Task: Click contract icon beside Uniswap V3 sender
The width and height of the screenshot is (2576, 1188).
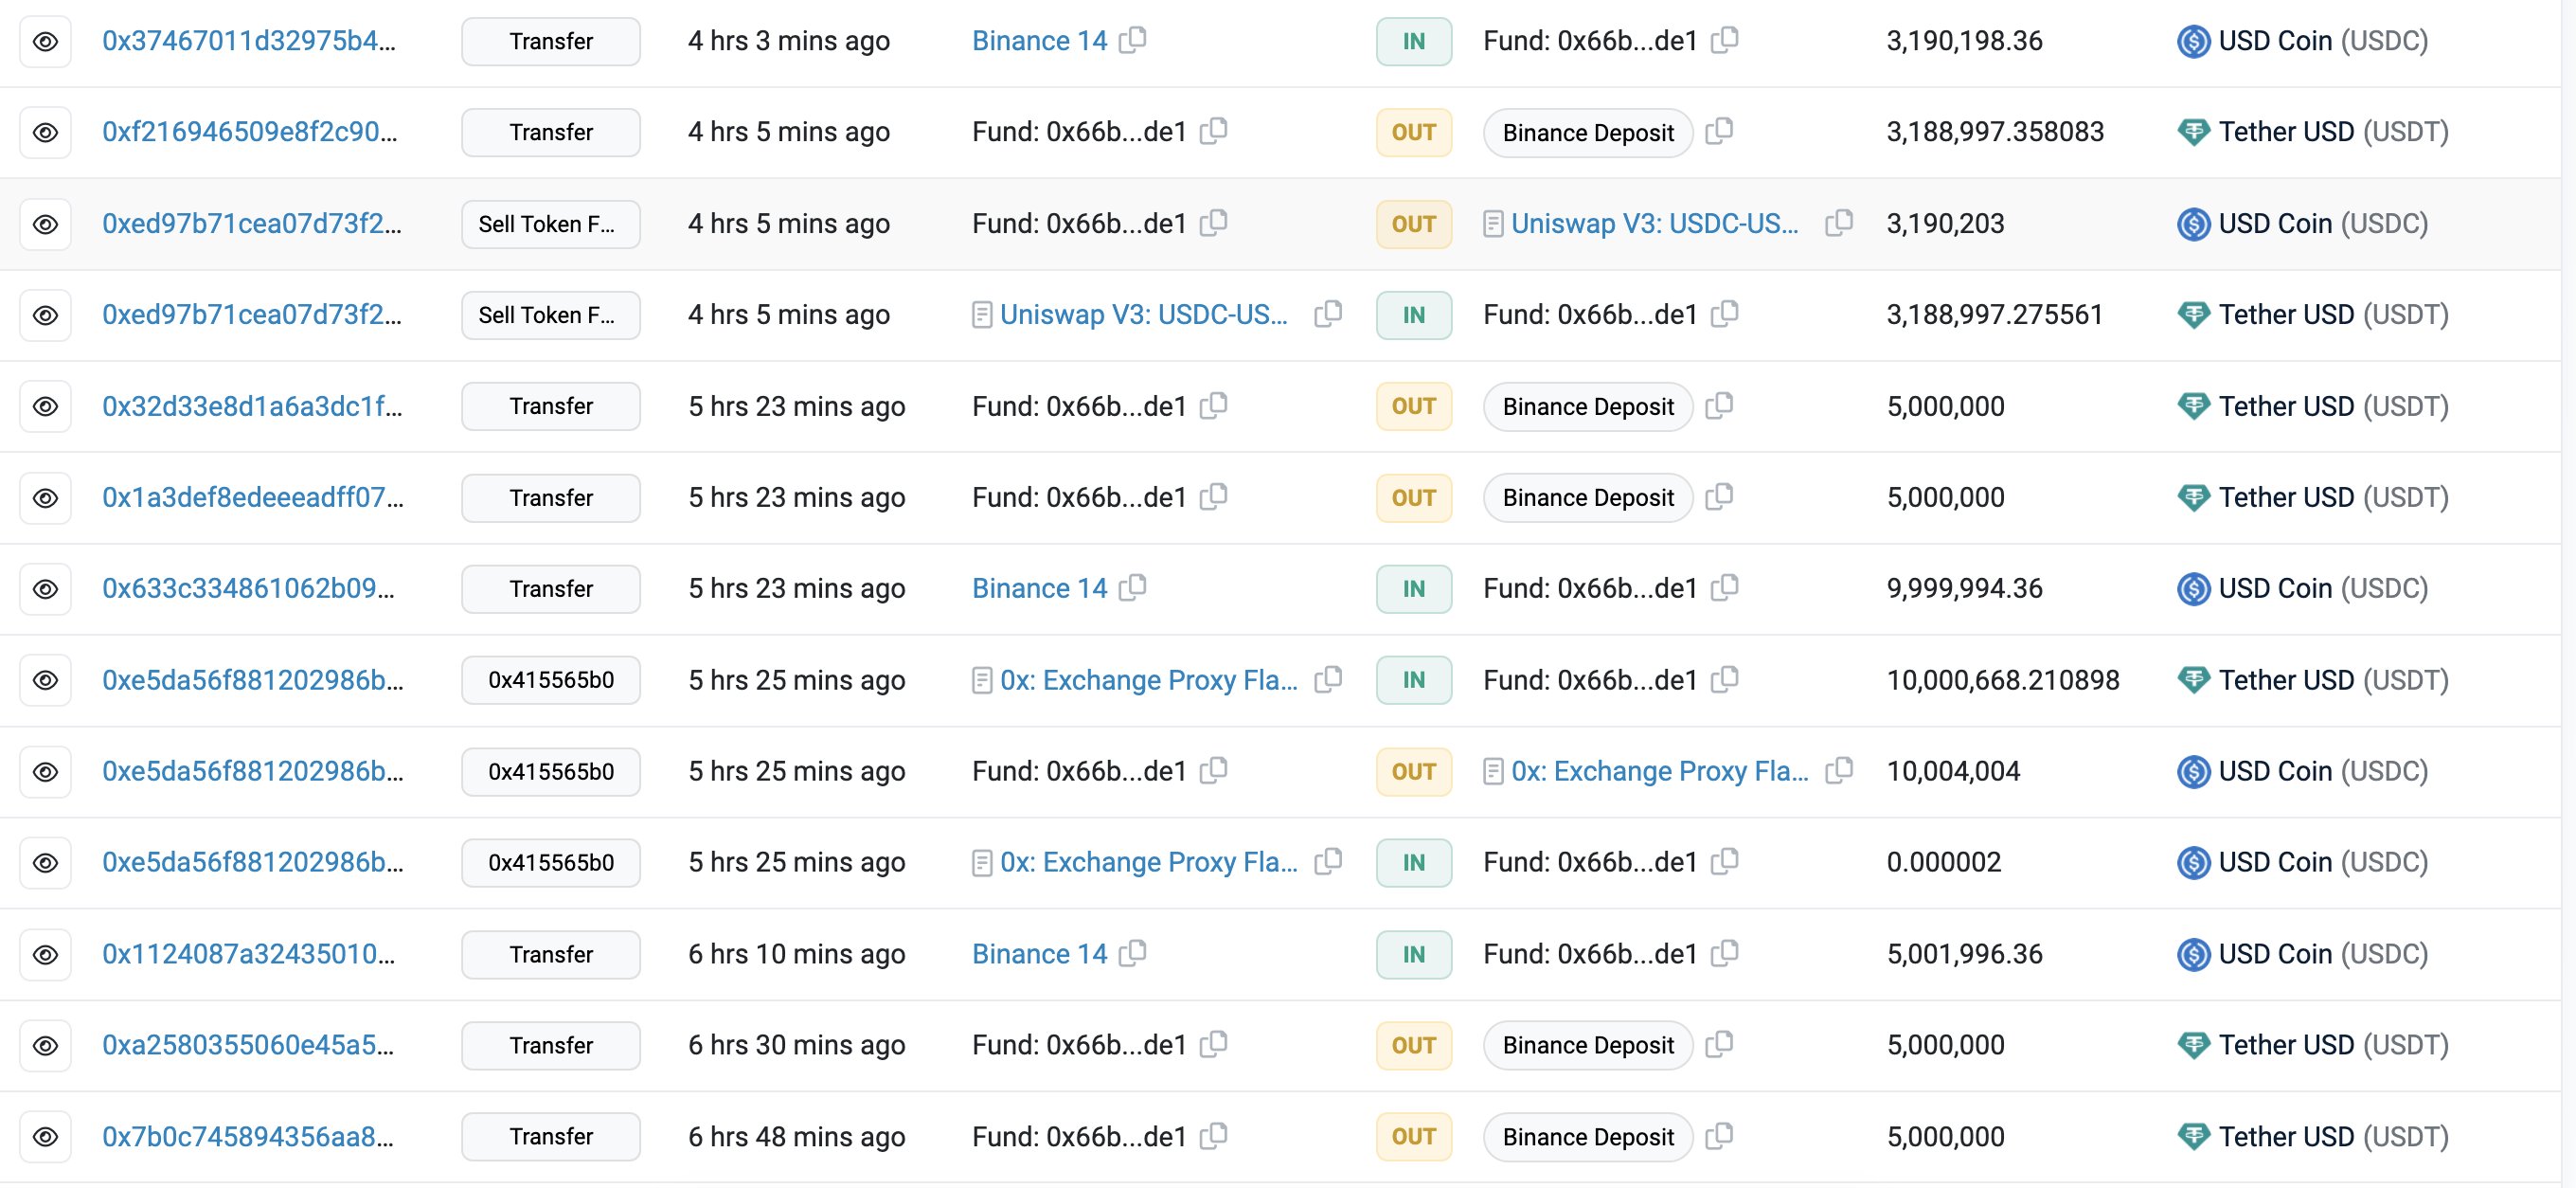Action: [982, 315]
